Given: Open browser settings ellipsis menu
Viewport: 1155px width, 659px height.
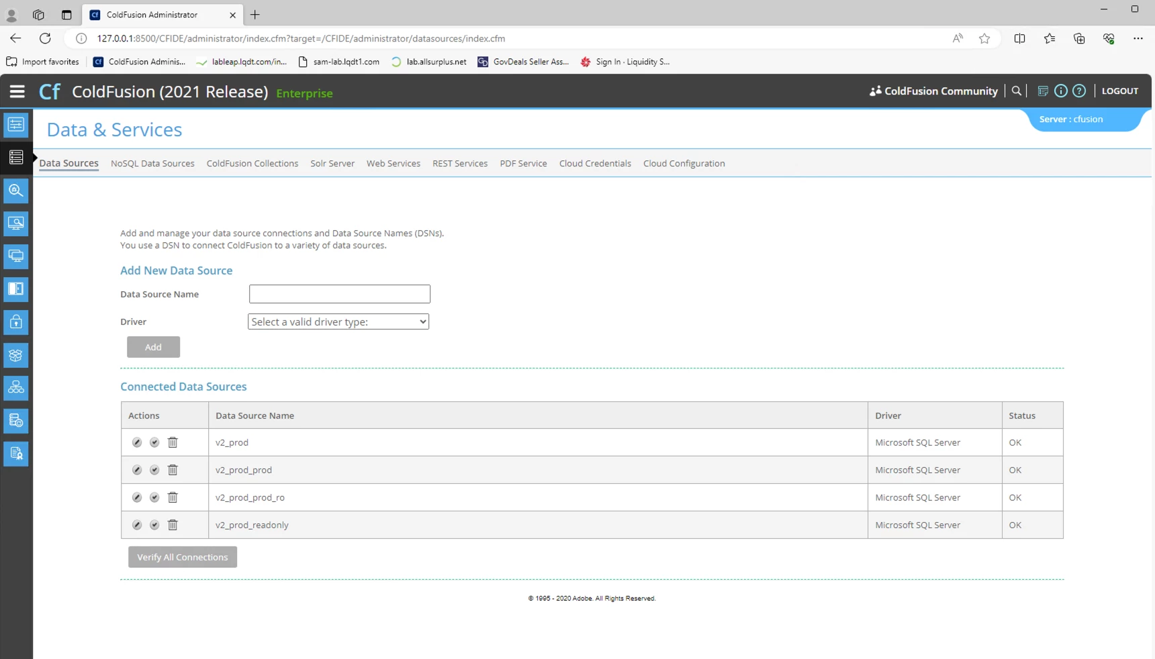Looking at the screenshot, I should (x=1138, y=38).
